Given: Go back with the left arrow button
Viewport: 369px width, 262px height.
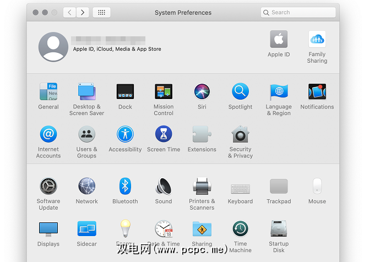Looking at the screenshot, I should point(69,12).
